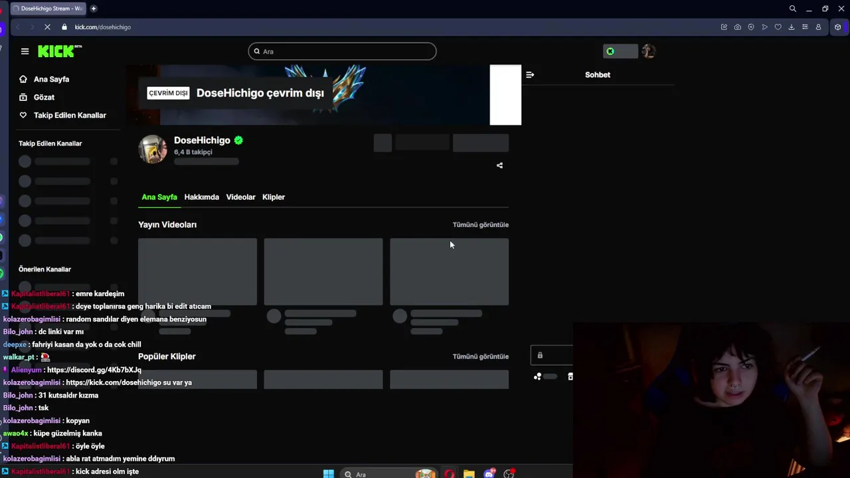Viewport: 850px width, 478px height.
Task: Click the Yayın Videoları heading
Action: 167,224
